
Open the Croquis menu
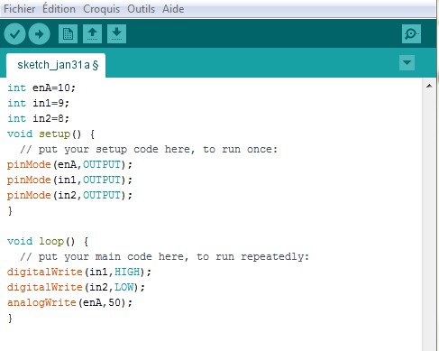click(101, 9)
